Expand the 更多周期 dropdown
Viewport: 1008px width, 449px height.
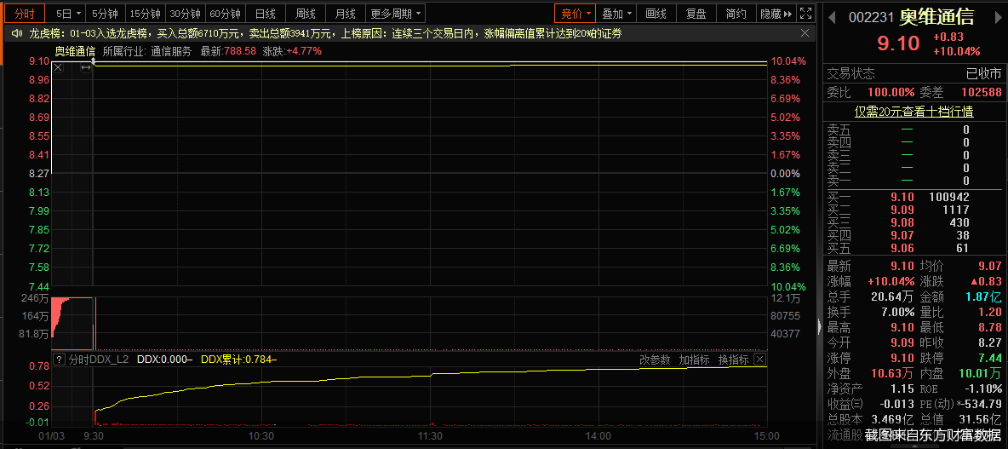pos(396,14)
